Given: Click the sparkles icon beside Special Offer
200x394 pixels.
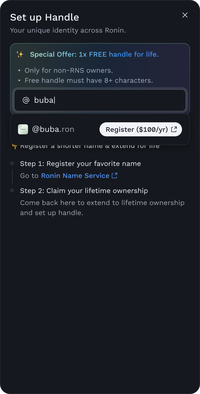Looking at the screenshot, I should point(20,54).
